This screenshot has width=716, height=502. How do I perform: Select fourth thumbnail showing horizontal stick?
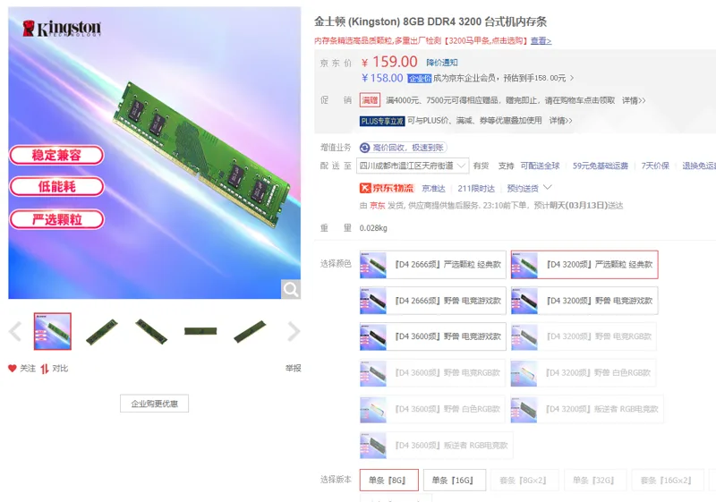click(x=200, y=331)
